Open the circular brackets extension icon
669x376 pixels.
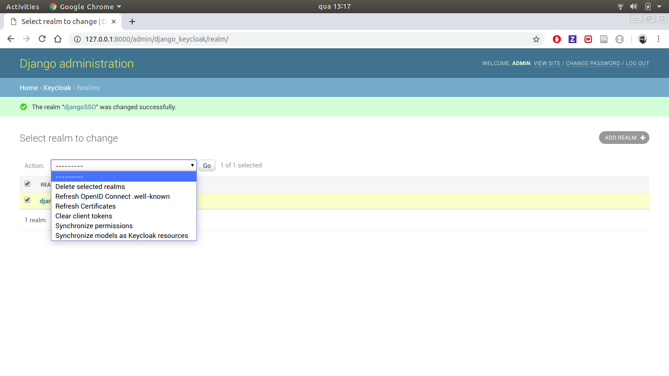pos(620,39)
